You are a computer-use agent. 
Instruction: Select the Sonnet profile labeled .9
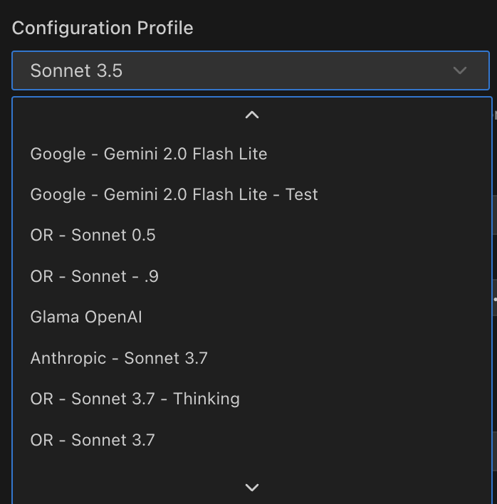[94, 276]
